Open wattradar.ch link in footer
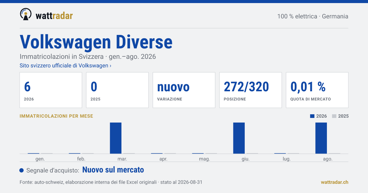The image size is (368, 193). click(335, 182)
